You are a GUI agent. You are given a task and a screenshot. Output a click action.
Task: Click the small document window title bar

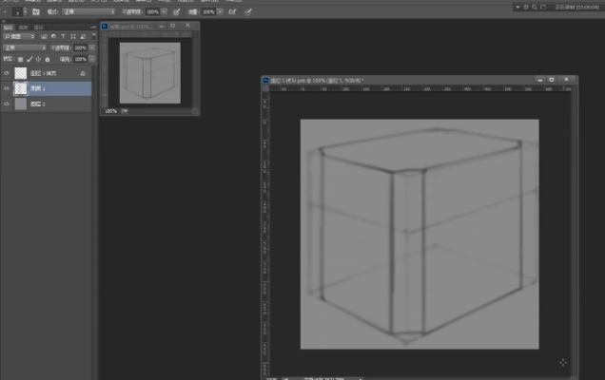[x=149, y=27]
